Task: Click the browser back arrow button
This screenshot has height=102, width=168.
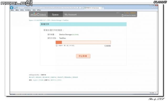Action: click(12, 8)
